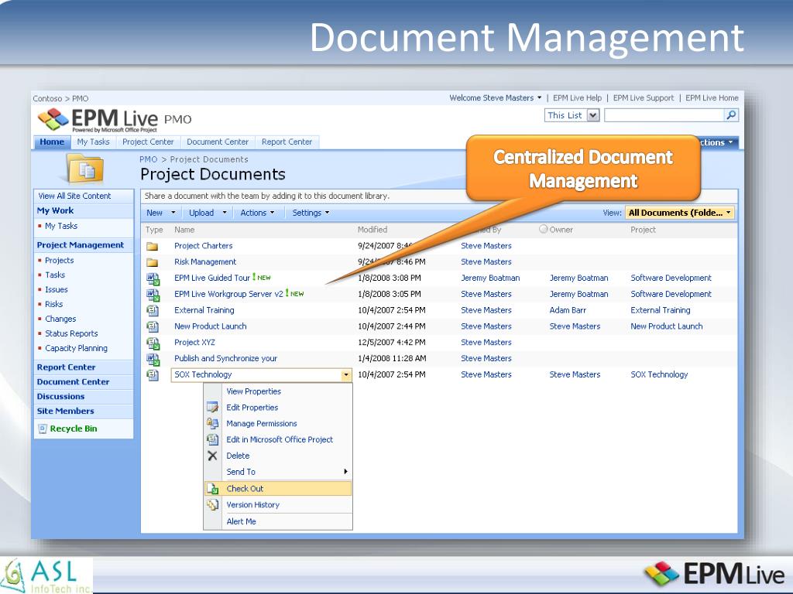This screenshot has height=594, width=793.
Task: Open Discussions in the sidebar
Action: pos(60,397)
